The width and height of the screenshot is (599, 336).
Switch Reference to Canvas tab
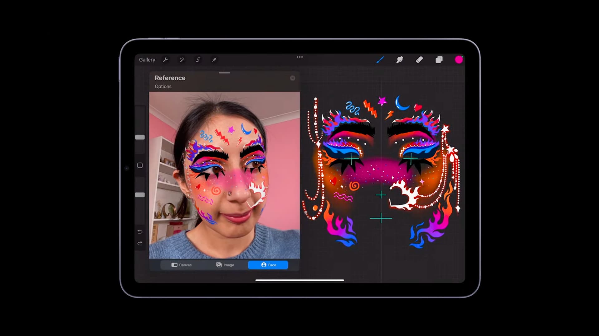pyautogui.click(x=182, y=265)
